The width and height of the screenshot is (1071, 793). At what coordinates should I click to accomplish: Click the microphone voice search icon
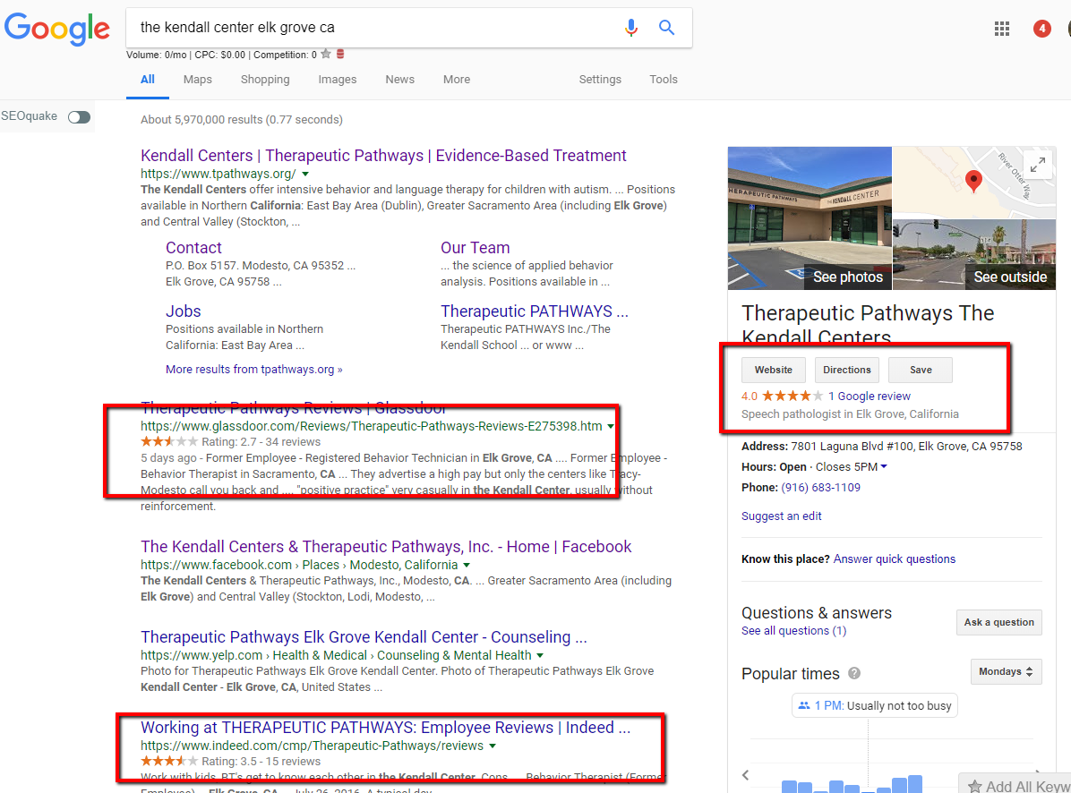(631, 27)
